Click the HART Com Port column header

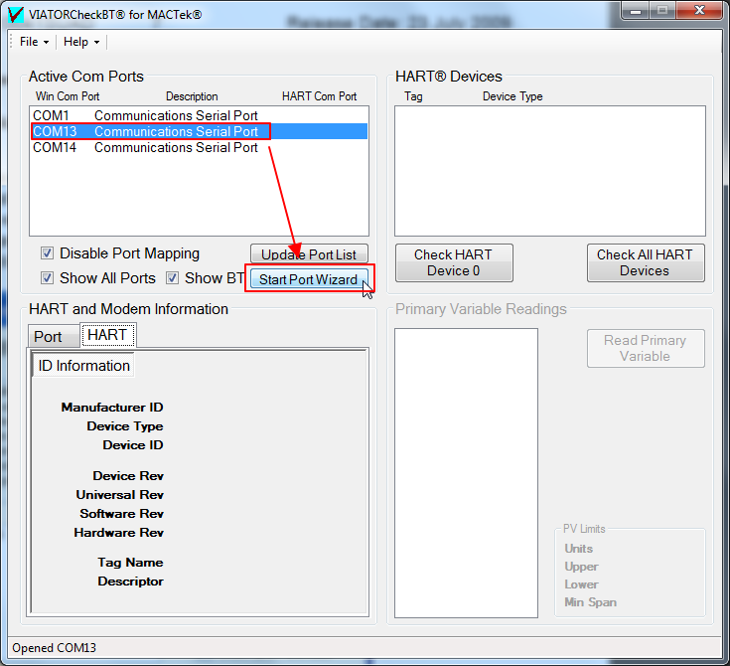pos(320,96)
